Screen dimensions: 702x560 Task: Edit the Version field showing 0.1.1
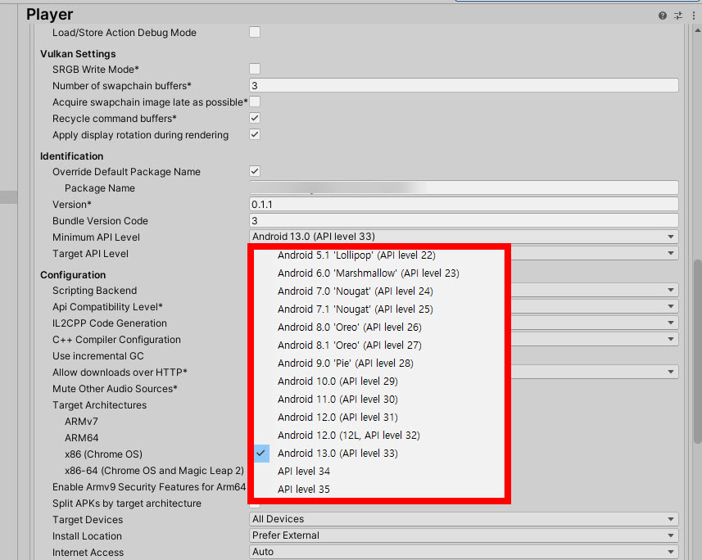click(464, 205)
